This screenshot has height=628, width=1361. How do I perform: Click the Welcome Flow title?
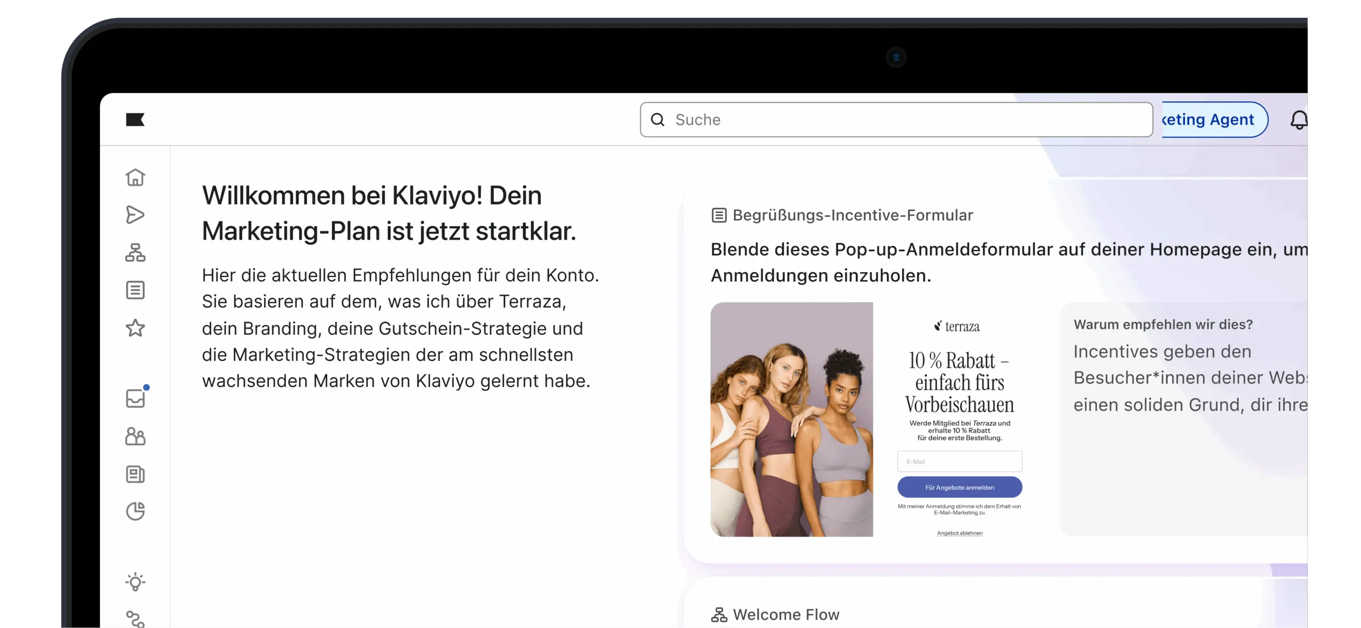(x=786, y=614)
